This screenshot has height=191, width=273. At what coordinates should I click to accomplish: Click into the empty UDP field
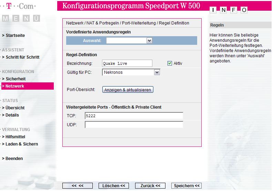click(134, 125)
